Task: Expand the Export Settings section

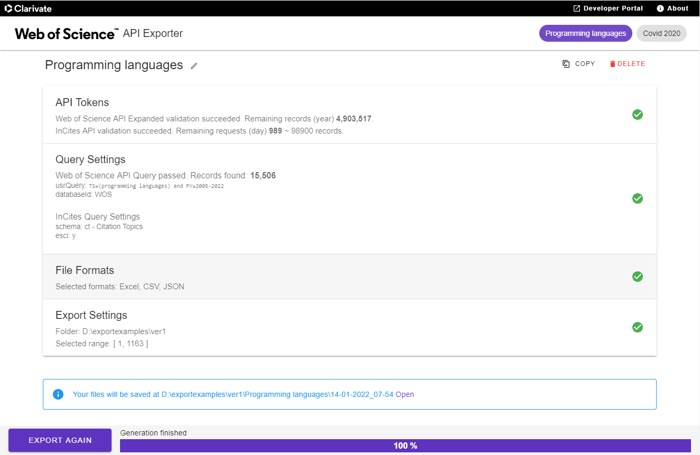Action: pos(349,327)
